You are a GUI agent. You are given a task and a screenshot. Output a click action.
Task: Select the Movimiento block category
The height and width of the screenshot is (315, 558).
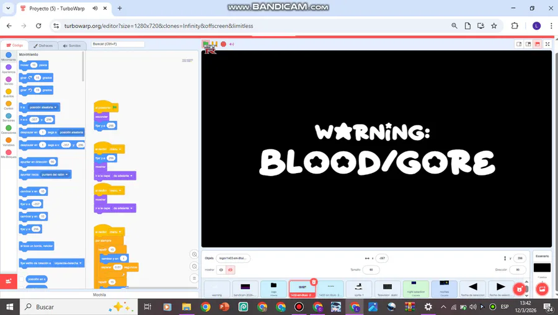tap(9, 56)
